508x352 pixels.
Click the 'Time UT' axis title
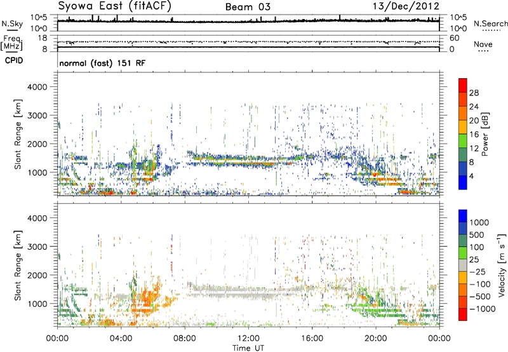248,348
